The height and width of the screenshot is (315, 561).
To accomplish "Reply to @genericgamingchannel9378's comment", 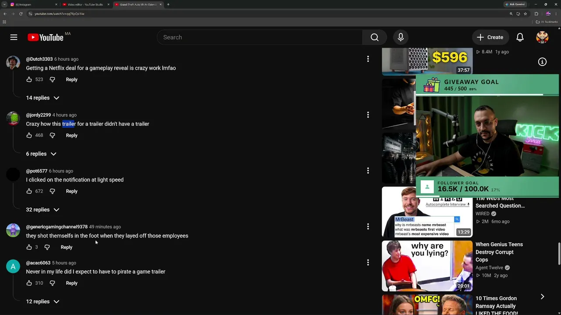I will tap(66, 247).
